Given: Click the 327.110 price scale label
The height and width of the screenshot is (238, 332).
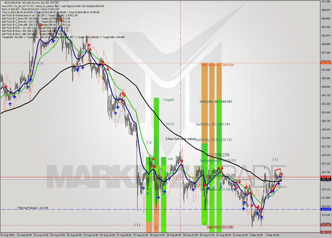Looking at the screenshot, I should pos(326,164).
